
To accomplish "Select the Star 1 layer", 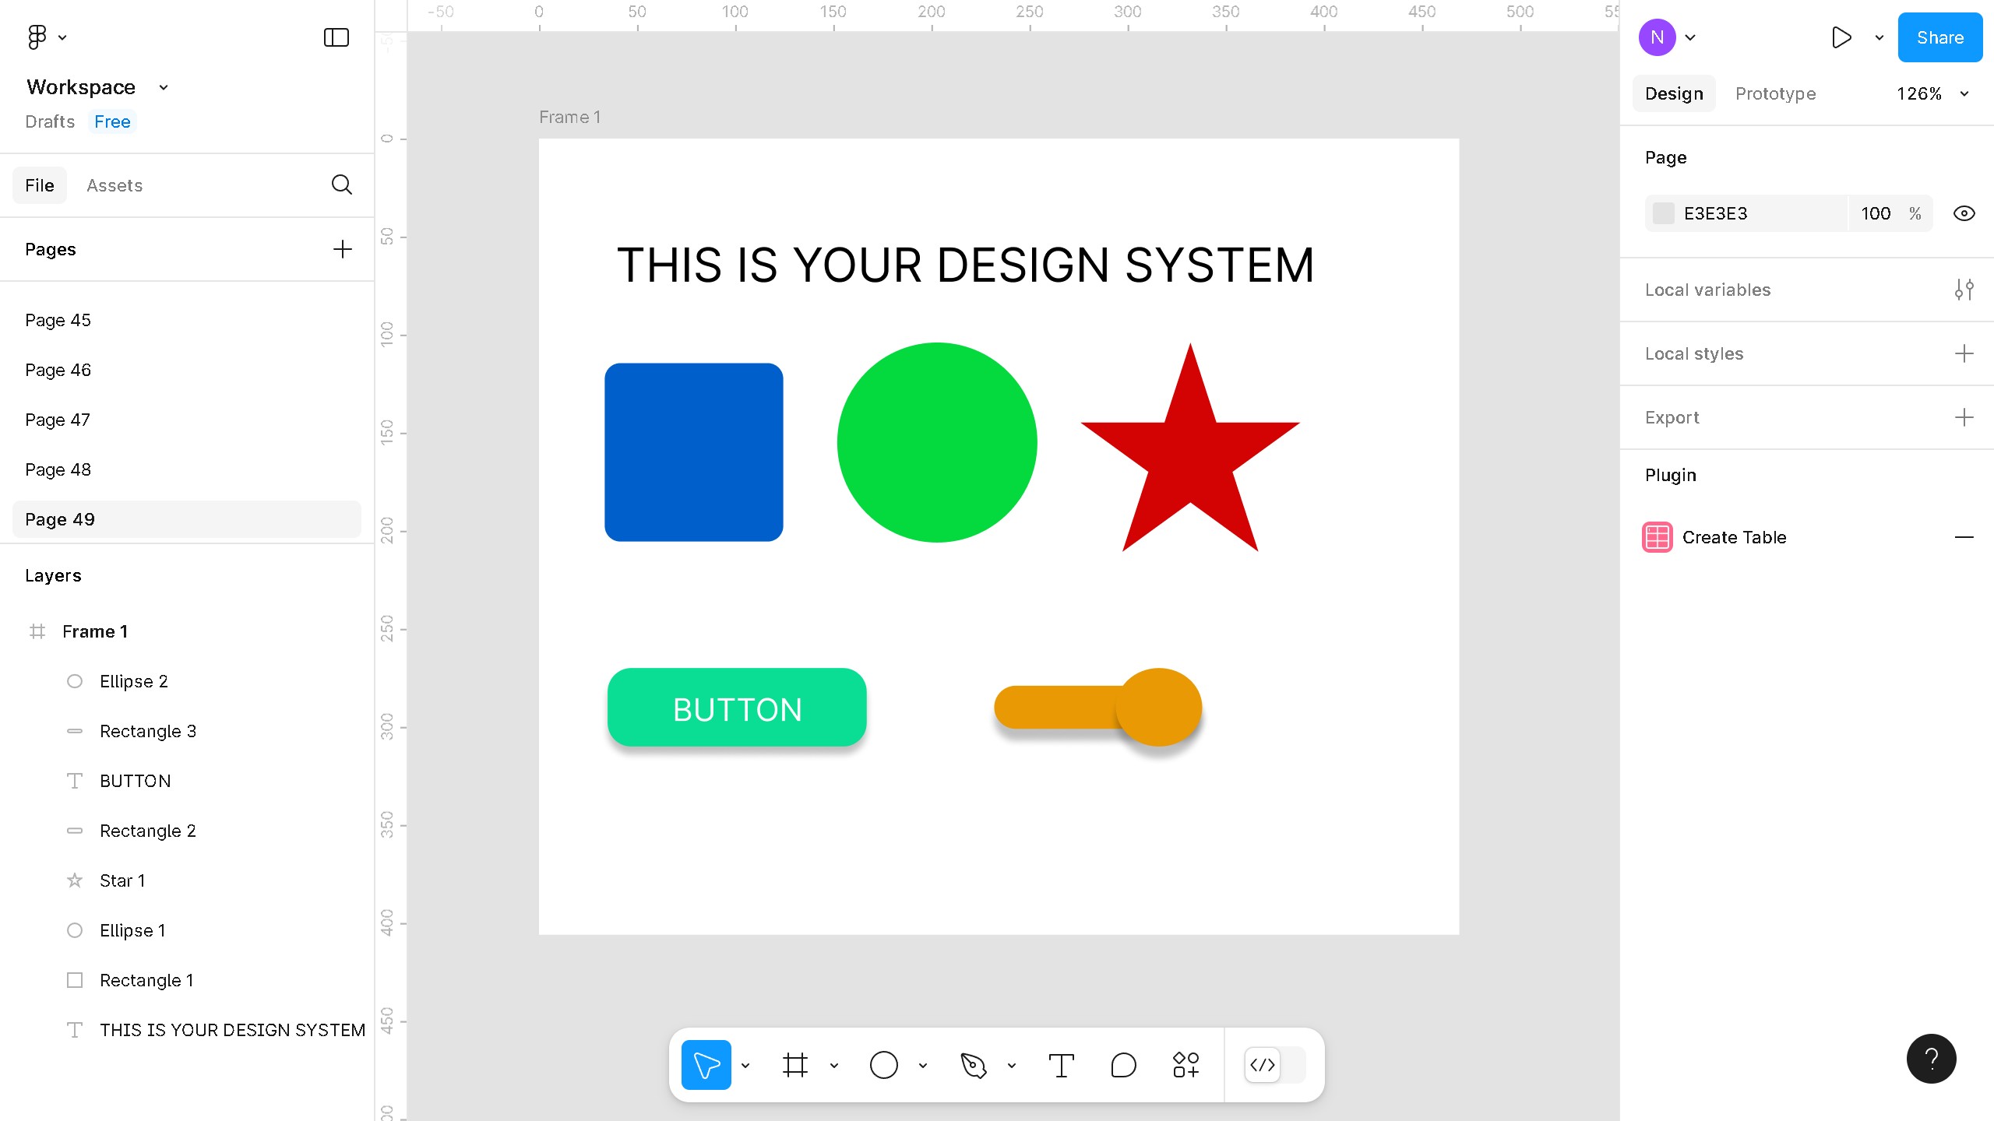I will click(122, 880).
